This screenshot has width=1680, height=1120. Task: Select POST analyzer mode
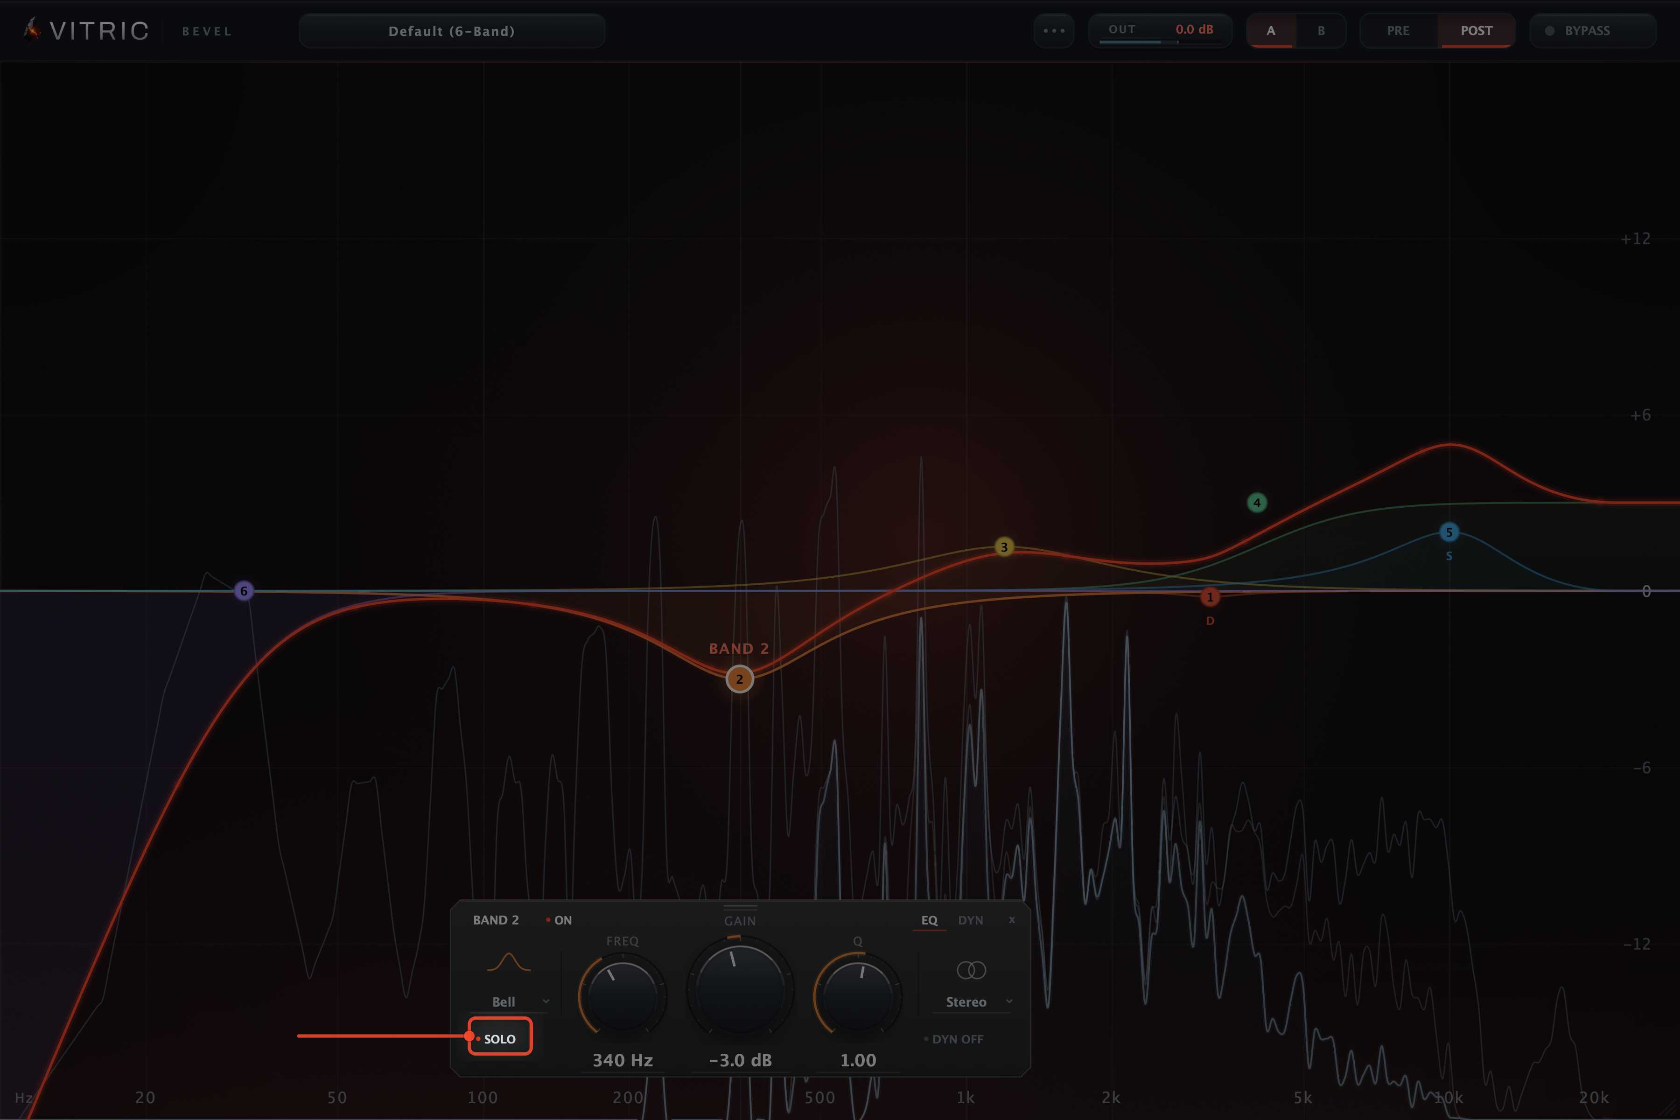(x=1476, y=31)
